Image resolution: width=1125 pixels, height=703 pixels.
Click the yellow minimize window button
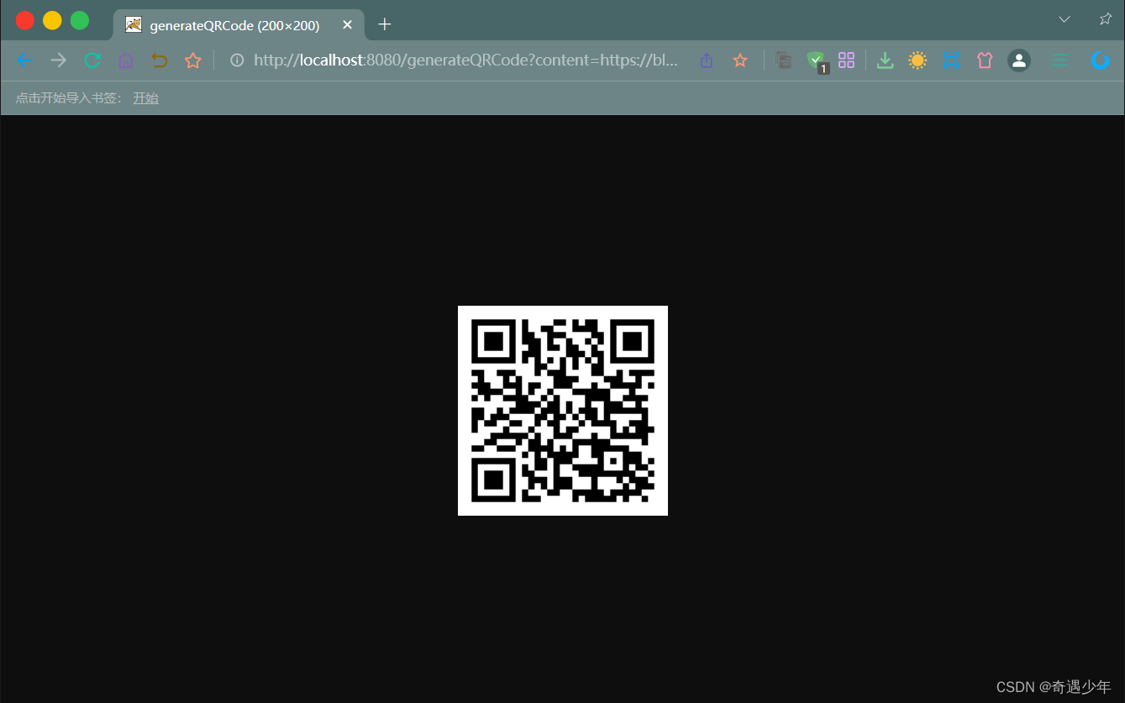coord(52,20)
